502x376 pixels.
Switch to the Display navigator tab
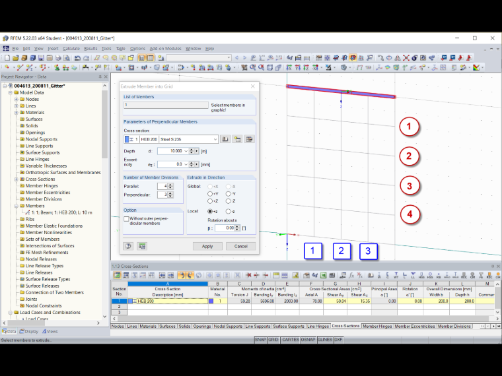29,331
